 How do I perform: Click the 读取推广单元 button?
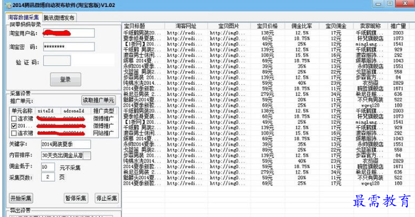[x=98, y=100]
